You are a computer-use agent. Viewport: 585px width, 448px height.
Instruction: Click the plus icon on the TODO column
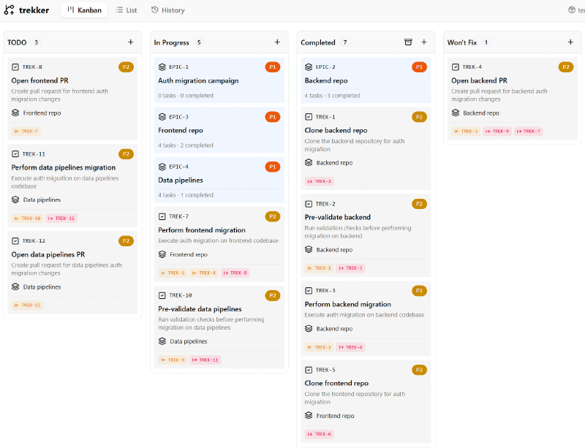(132, 42)
